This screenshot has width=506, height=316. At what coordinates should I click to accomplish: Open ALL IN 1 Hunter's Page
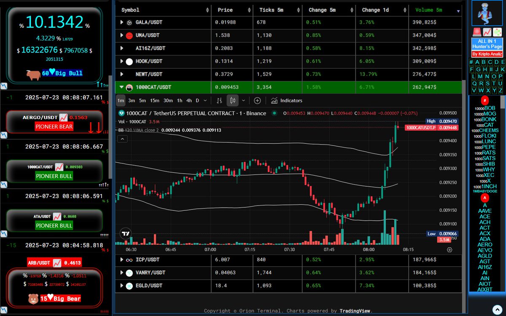pyautogui.click(x=487, y=44)
